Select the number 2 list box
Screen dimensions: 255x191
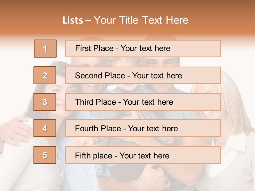pyautogui.click(x=45, y=75)
